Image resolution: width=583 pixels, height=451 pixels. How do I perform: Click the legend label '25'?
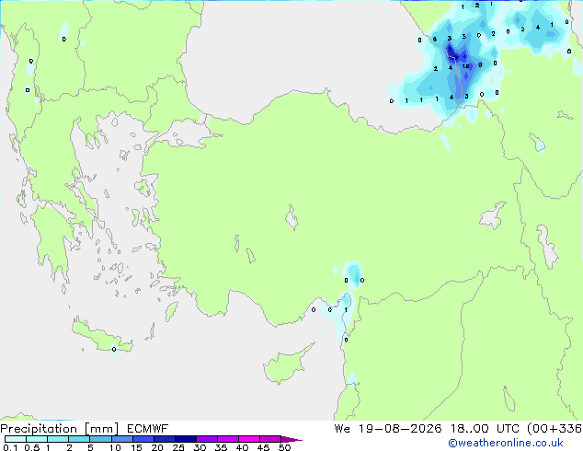[x=178, y=447]
